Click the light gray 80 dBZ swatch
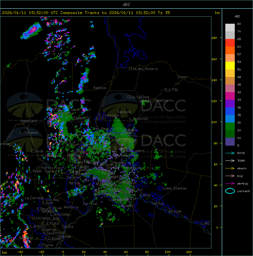 point(230,28)
